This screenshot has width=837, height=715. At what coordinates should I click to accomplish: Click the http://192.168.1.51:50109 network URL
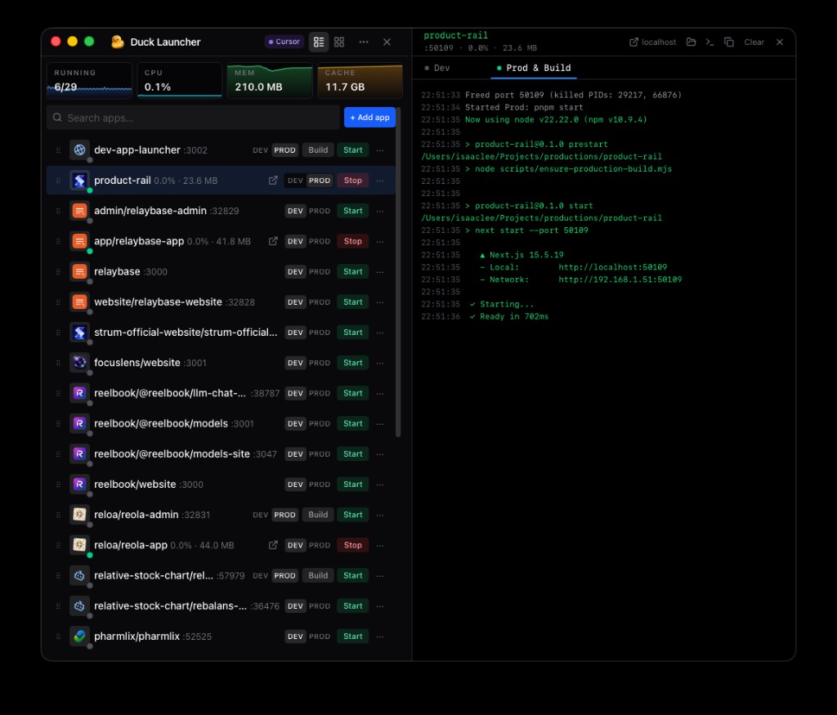620,279
